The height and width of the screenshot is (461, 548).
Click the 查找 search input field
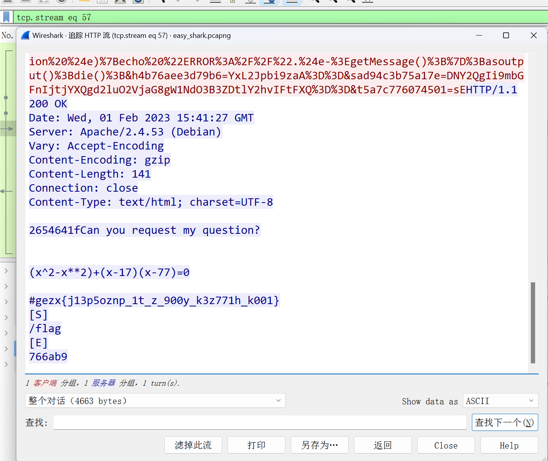pos(260,422)
